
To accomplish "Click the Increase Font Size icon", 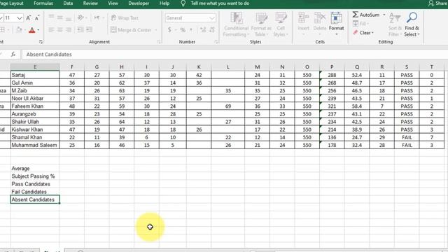I will pyautogui.click(x=28, y=18).
